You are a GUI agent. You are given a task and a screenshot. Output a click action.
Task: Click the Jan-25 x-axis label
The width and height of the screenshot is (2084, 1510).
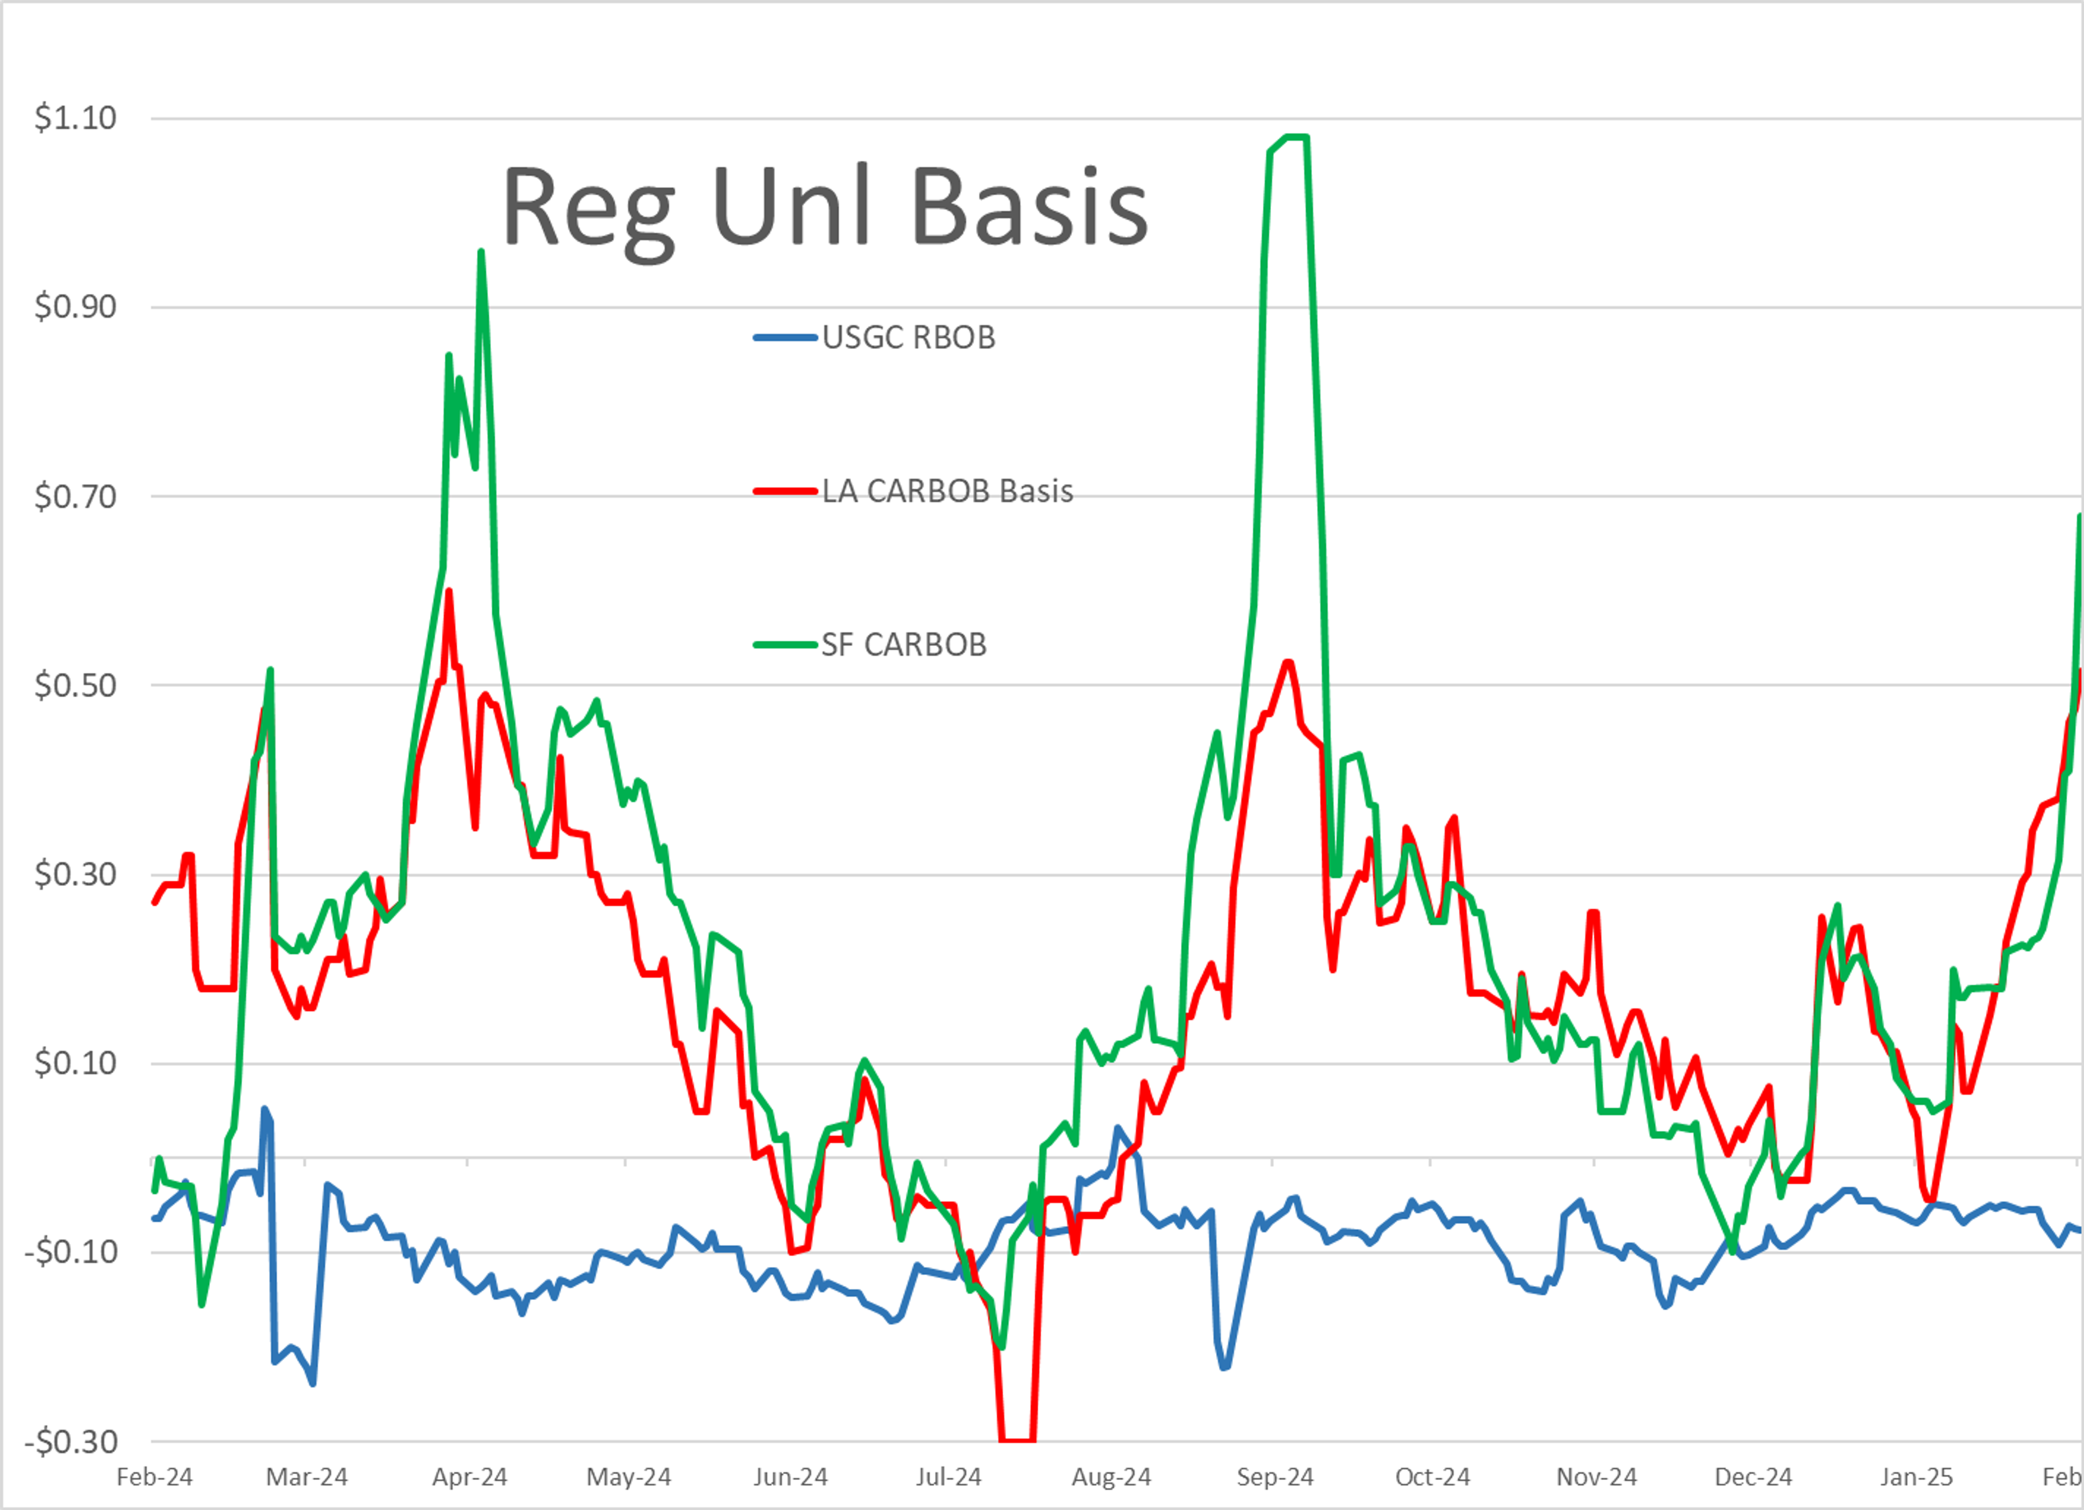1916,1477
